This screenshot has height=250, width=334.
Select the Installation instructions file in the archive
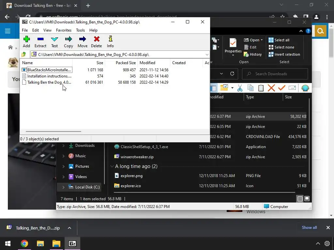click(x=47, y=76)
